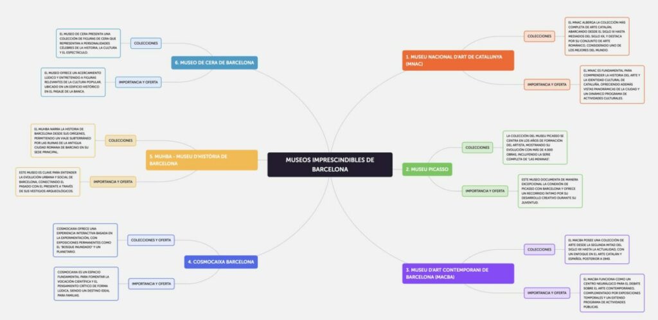
Task: Select Importancia y Oferta under MNAC
Action: click(x=546, y=84)
